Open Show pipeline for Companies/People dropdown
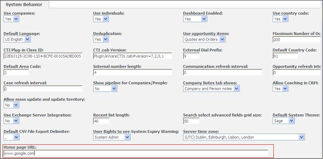 coord(105,89)
